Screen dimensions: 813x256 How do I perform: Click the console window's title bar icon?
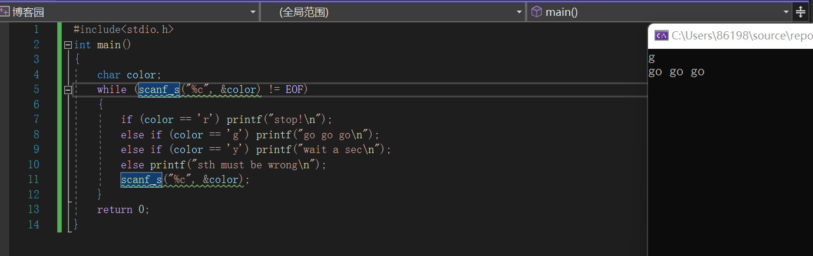pyautogui.click(x=662, y=35)
